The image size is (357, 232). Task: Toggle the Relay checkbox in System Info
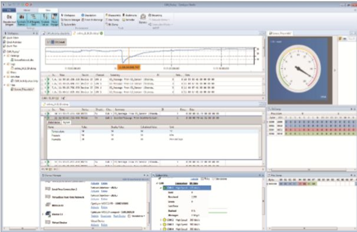[202, 179]
